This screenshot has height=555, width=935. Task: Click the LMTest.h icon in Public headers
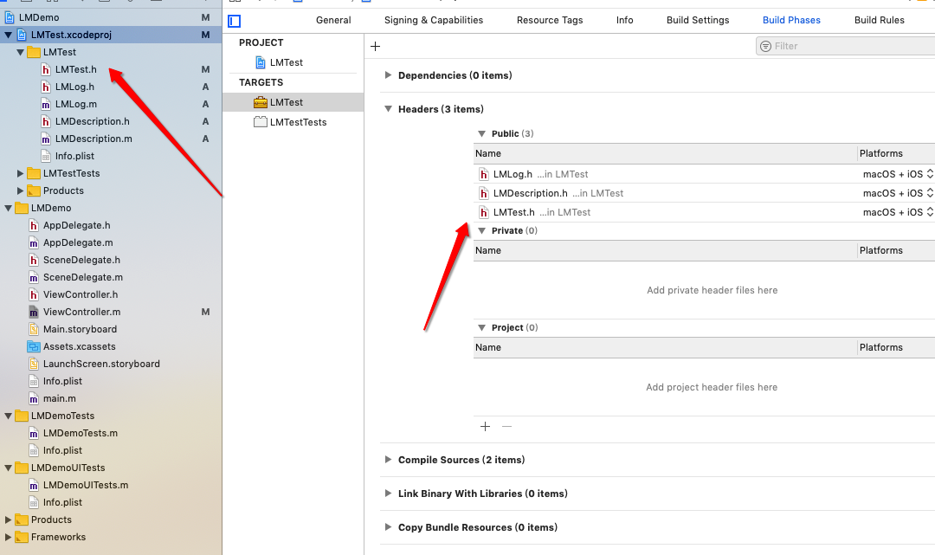point(484,212)
